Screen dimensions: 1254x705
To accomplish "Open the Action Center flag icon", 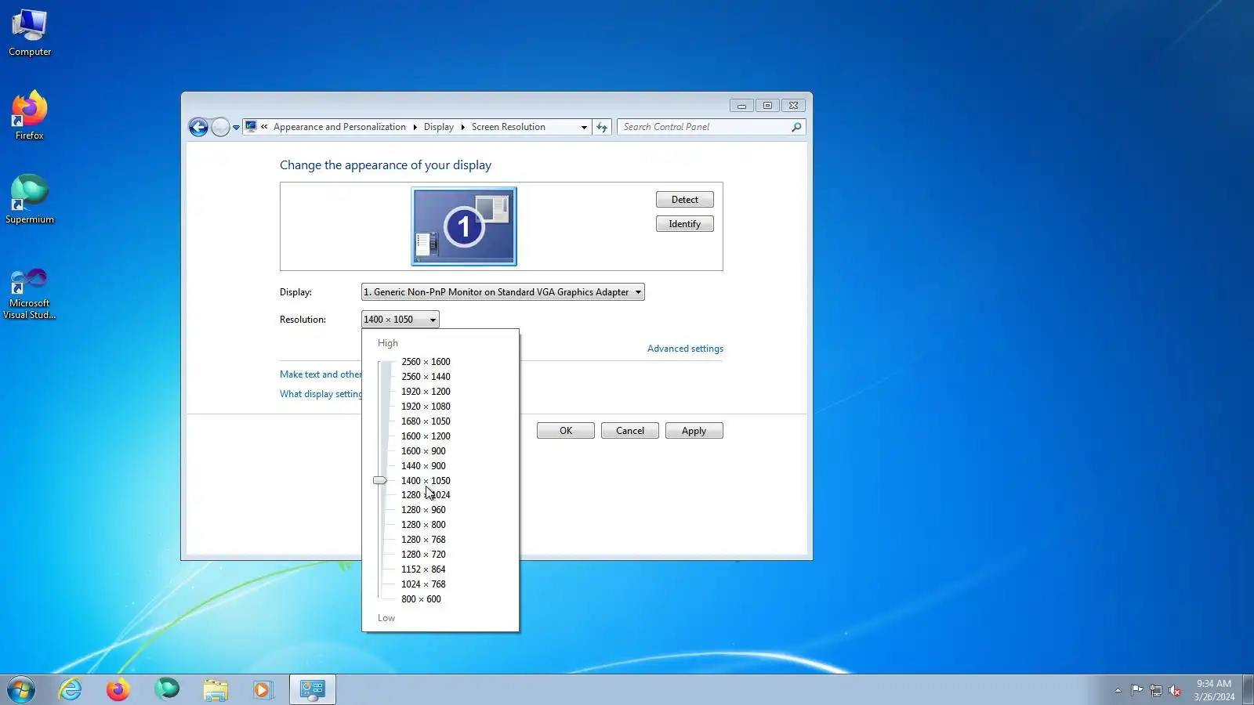I will click(x=1136, y=690).
